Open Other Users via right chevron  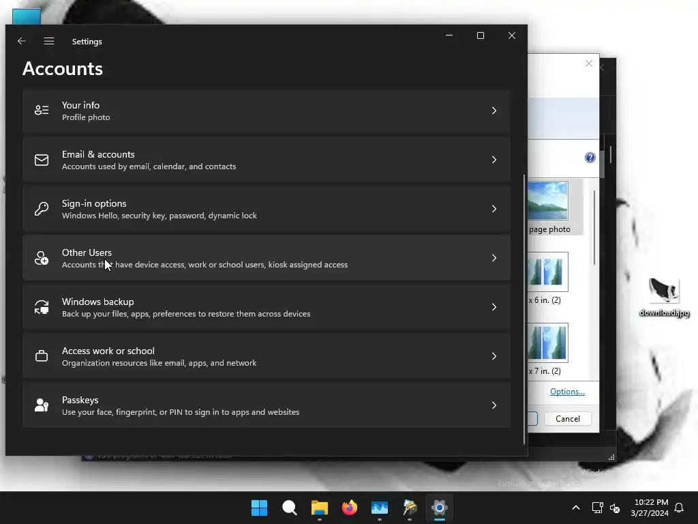coord(494,258)
